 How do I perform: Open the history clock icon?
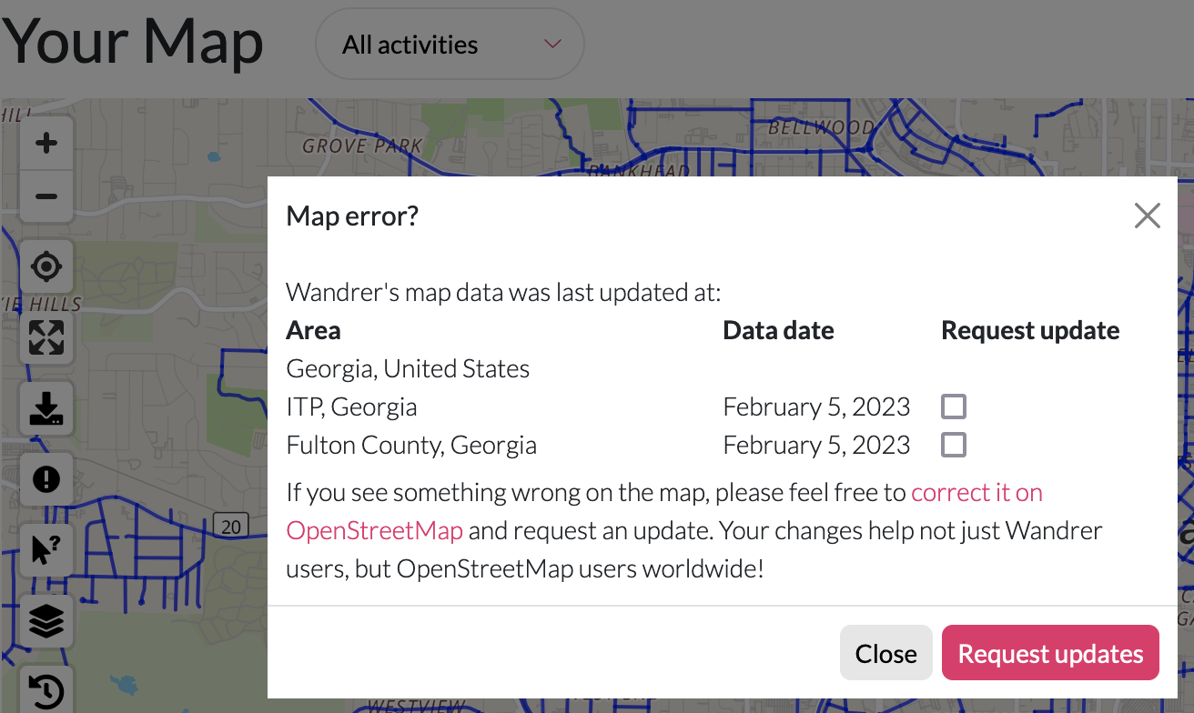point(46,689)
